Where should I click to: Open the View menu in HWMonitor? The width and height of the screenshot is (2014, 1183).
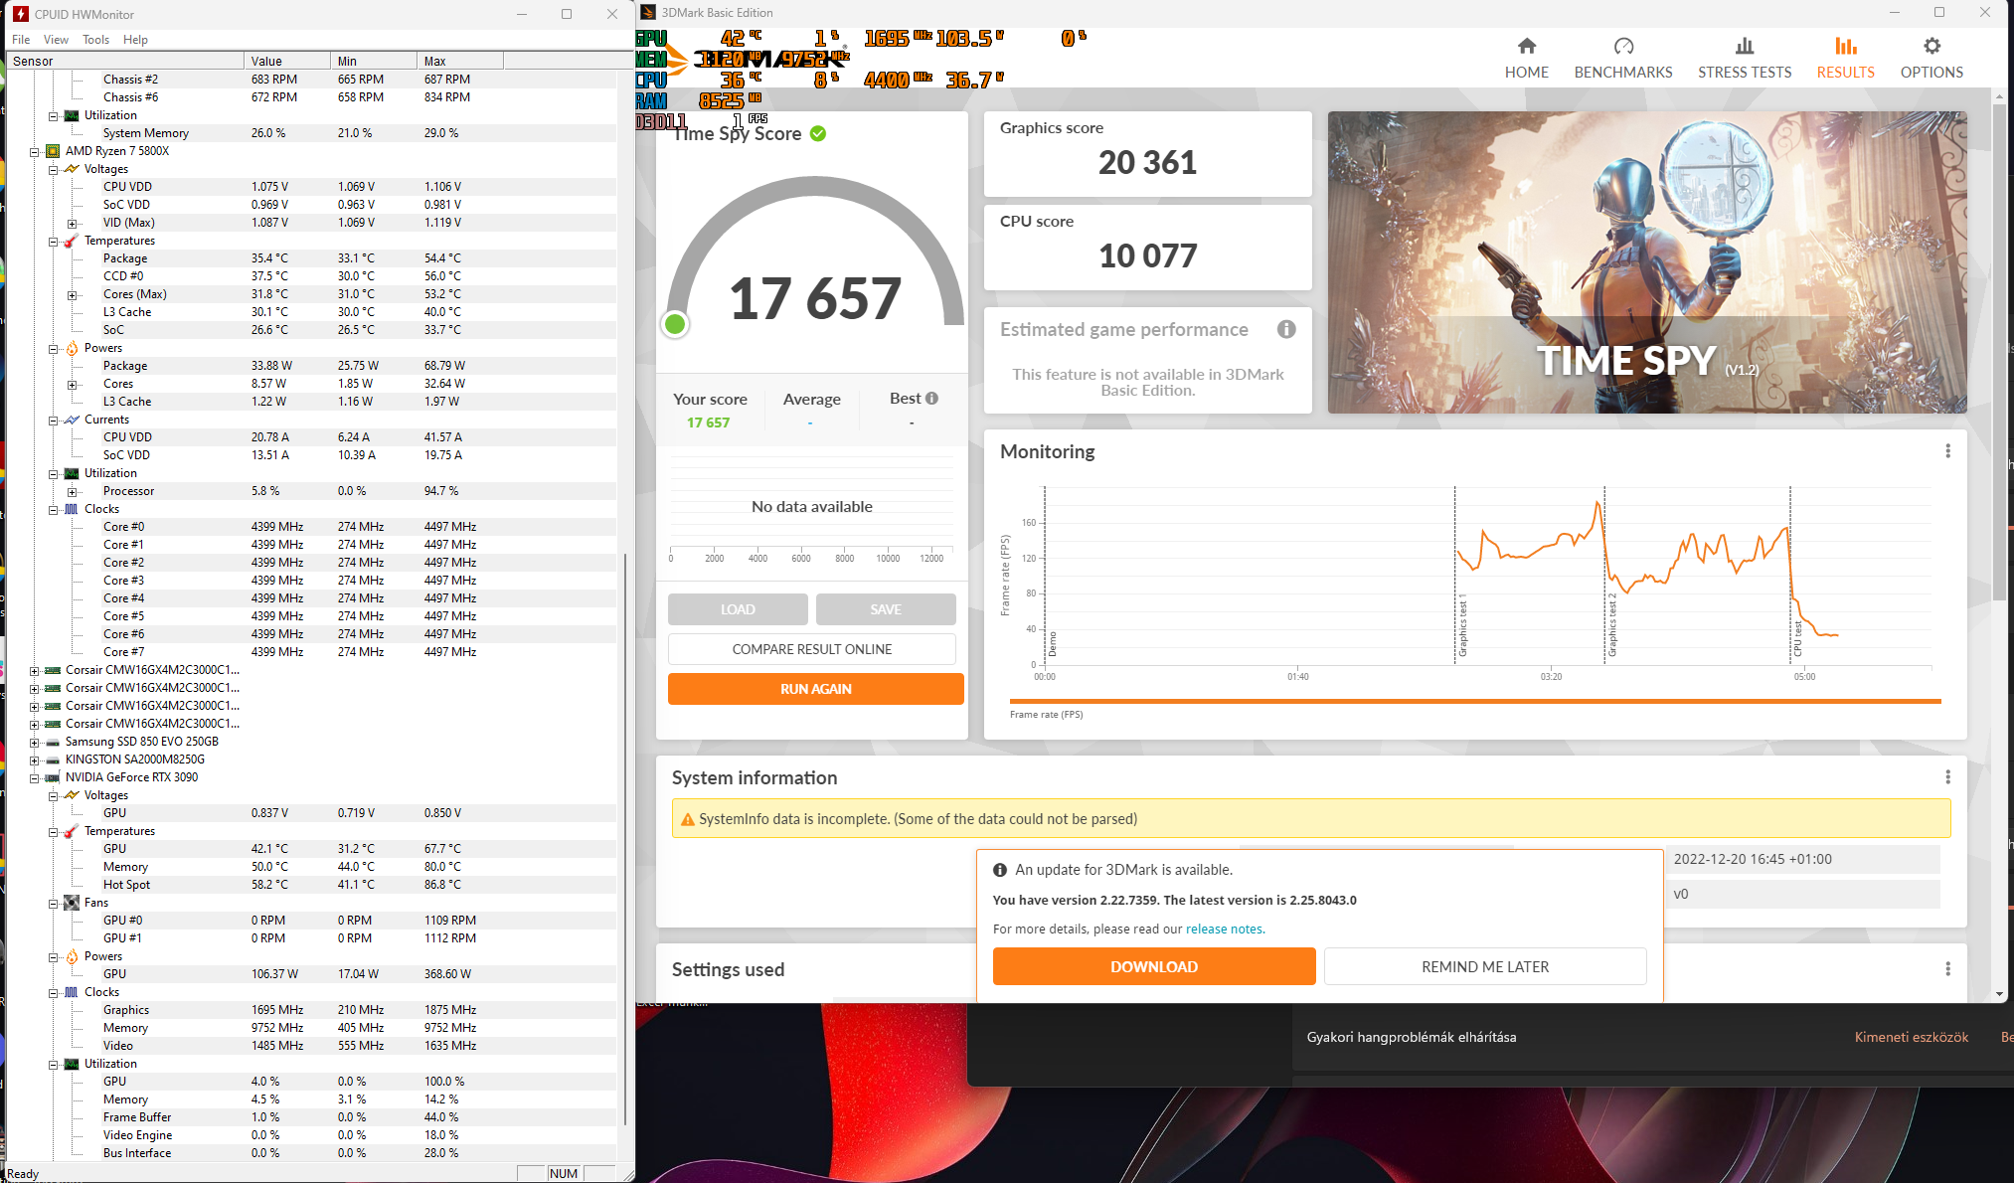(x=56, y=40)
